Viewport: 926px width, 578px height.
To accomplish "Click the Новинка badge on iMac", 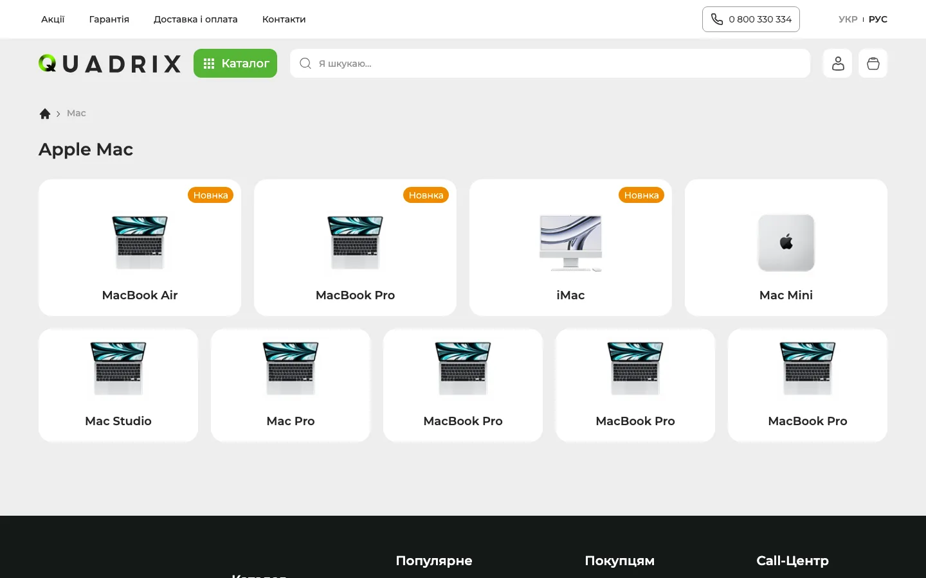I will point(642,195).
